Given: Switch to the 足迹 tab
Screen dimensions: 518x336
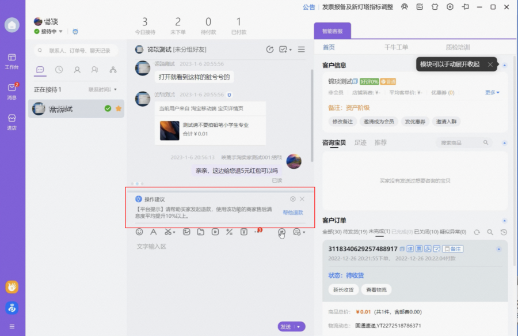Looking at the screenshot, I should tap(360, 142).
